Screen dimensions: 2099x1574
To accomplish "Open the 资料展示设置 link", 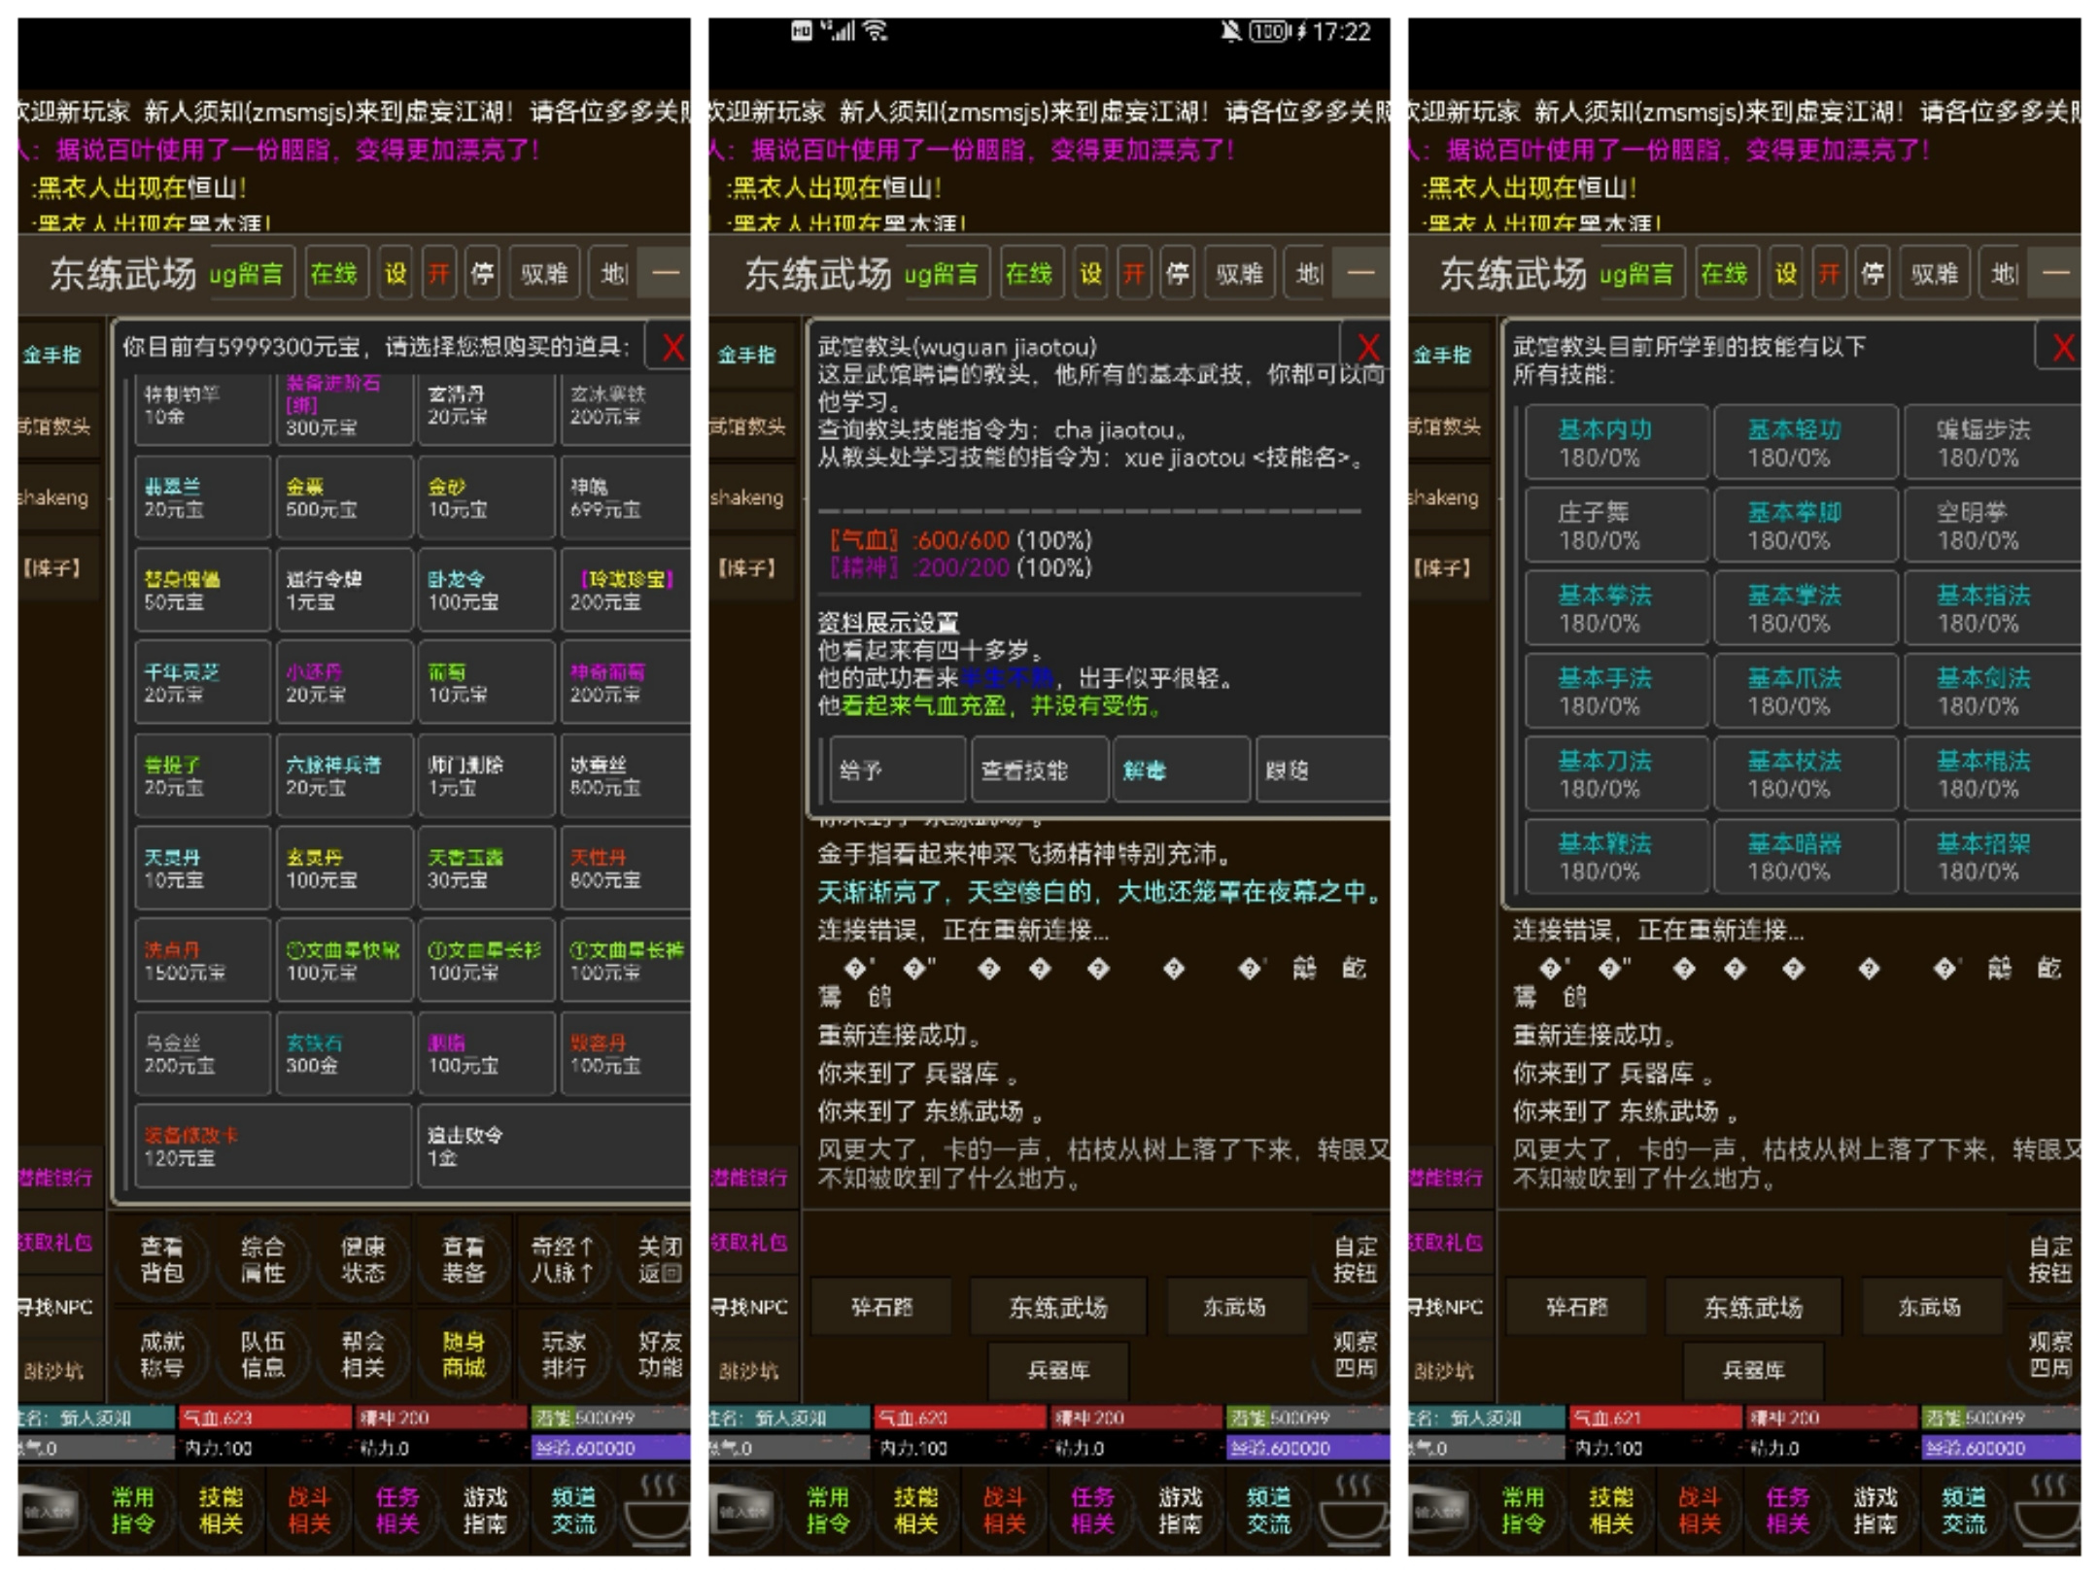I will (888, 623).
